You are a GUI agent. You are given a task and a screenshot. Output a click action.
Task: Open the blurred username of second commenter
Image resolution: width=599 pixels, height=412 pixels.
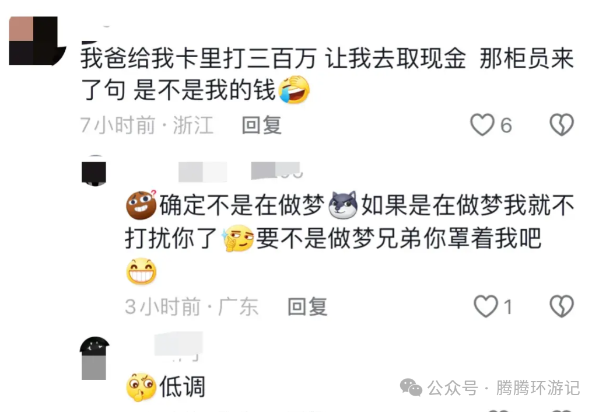pos(239,171)
